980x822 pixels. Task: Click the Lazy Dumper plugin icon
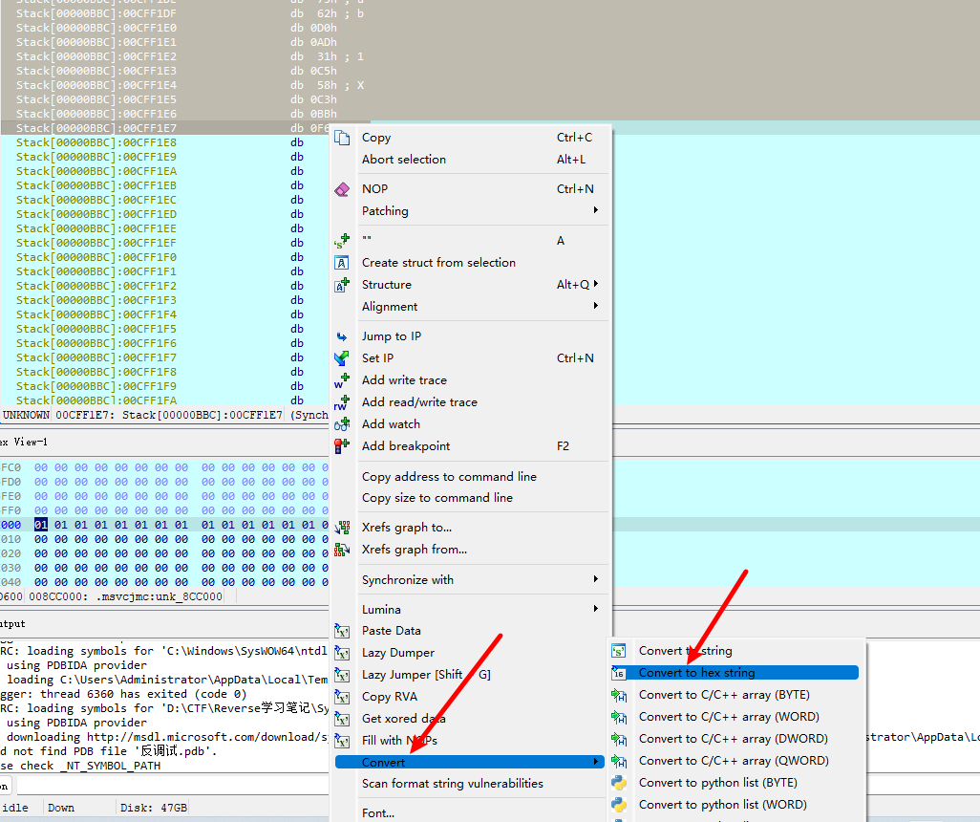click(342, 653)
